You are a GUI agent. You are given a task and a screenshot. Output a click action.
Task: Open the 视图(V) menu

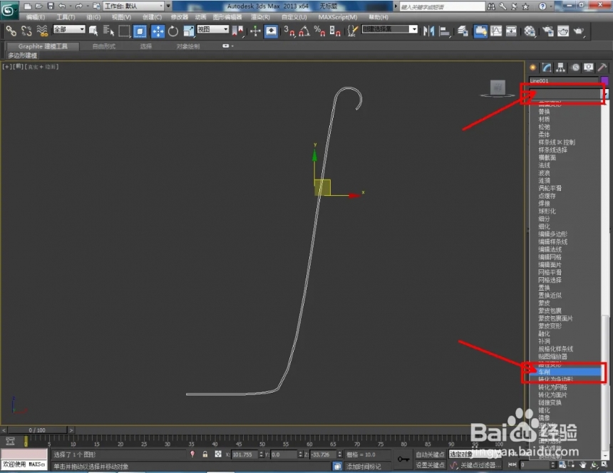(x=121, y=17)
